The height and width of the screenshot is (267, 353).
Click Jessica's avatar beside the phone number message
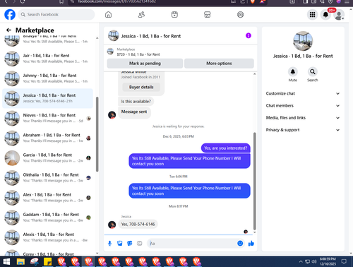(x=112, y=225)
